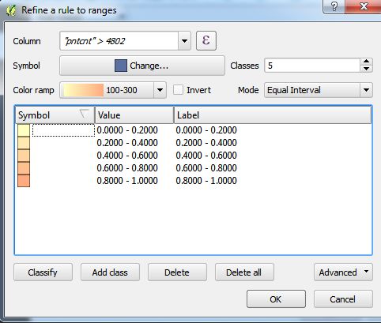This screenshot has height=323, width=381.
Task: Select the 0.0000 - 0.2000 symbol swatch
Action: tap(24, 130)
